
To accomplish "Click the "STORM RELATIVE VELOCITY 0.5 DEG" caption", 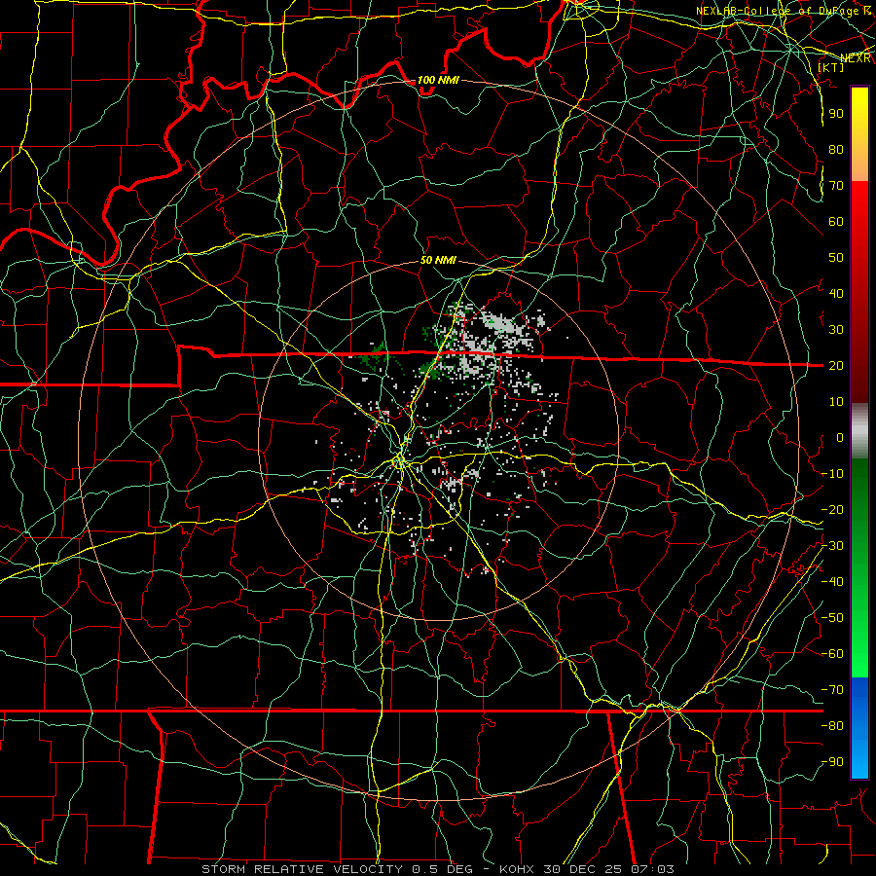I will click(337, 869).
